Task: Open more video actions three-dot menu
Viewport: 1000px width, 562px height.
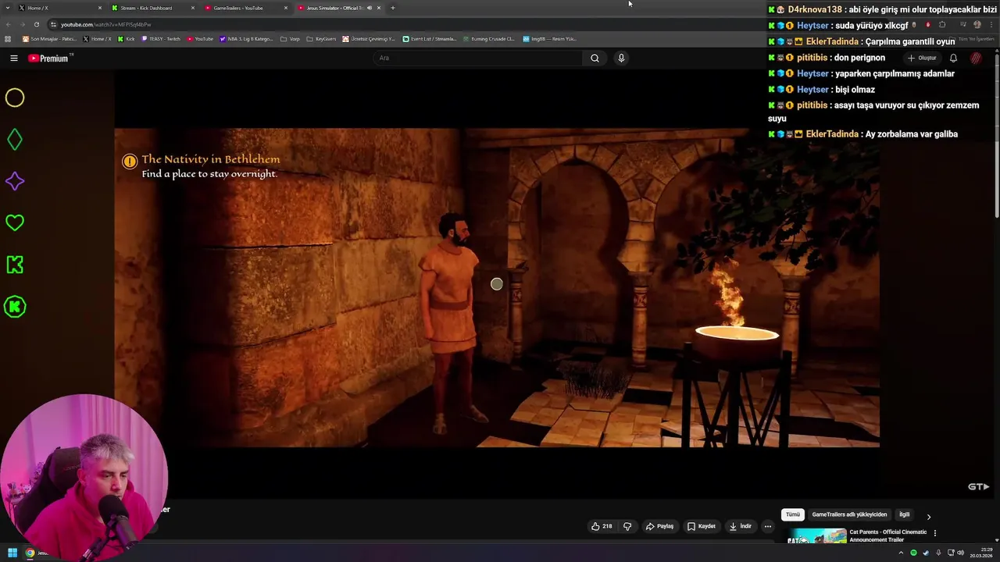Action: 768,526
